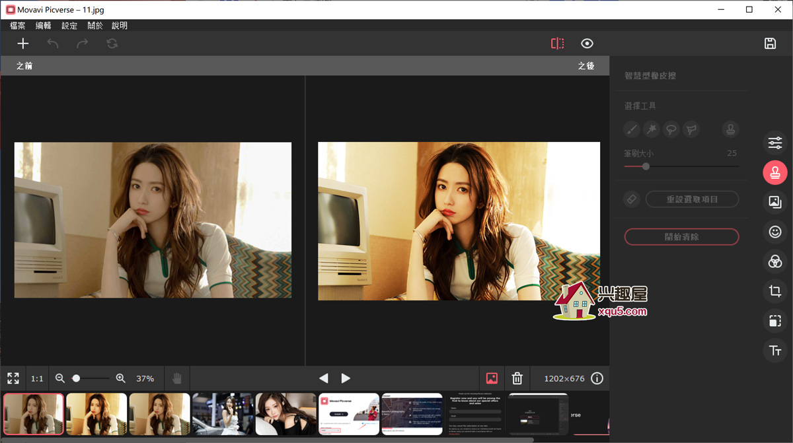
Task: Set zoom to 1:1 actual size
Action: 37,378
